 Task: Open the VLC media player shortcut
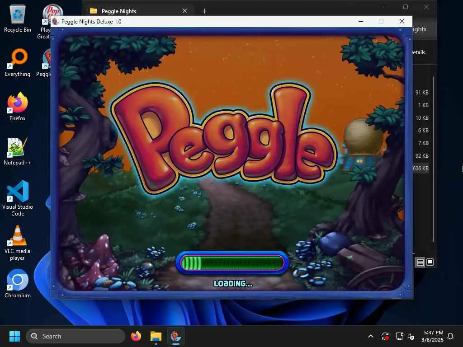point(18,243)
